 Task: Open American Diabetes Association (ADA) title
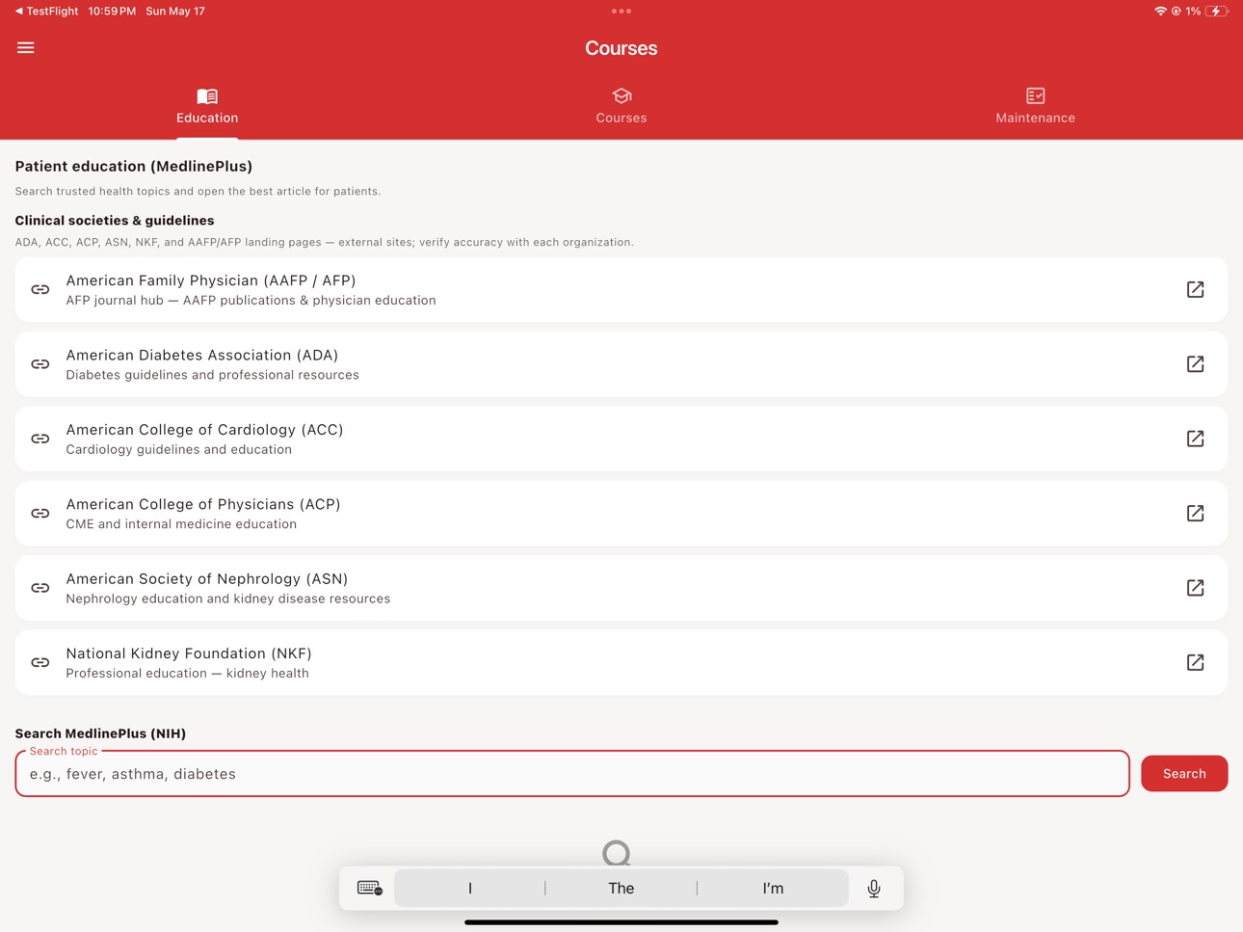coord(202,356)
